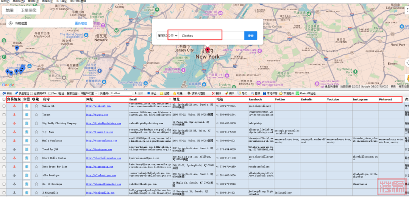The width and height of the screenshot is (409, 197).
Task: Click the star favorite icon for Target row
Action: pyautogui.click(x=36, y=114)
